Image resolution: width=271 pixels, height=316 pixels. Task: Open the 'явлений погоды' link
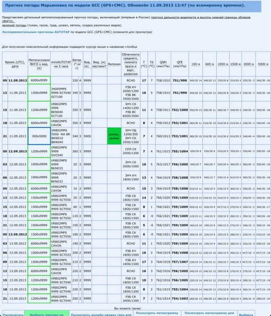[x=14, y=25]
